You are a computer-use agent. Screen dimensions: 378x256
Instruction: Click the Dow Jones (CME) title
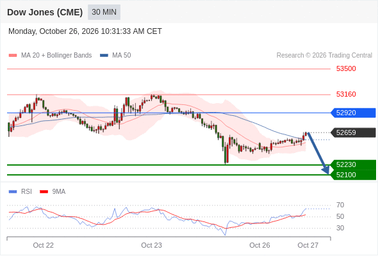(45, 12)
